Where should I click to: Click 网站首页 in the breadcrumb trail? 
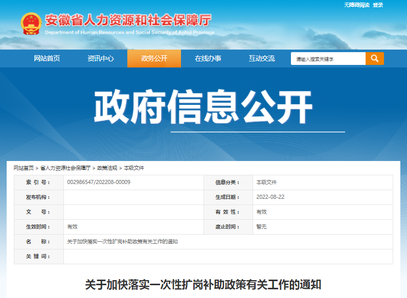(x=24, y=168)
